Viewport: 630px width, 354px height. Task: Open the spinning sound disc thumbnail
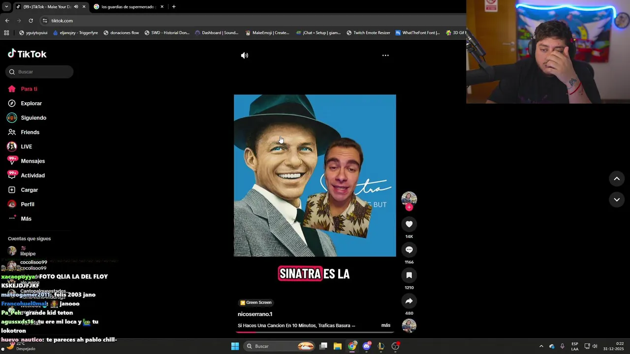[409, 325]
